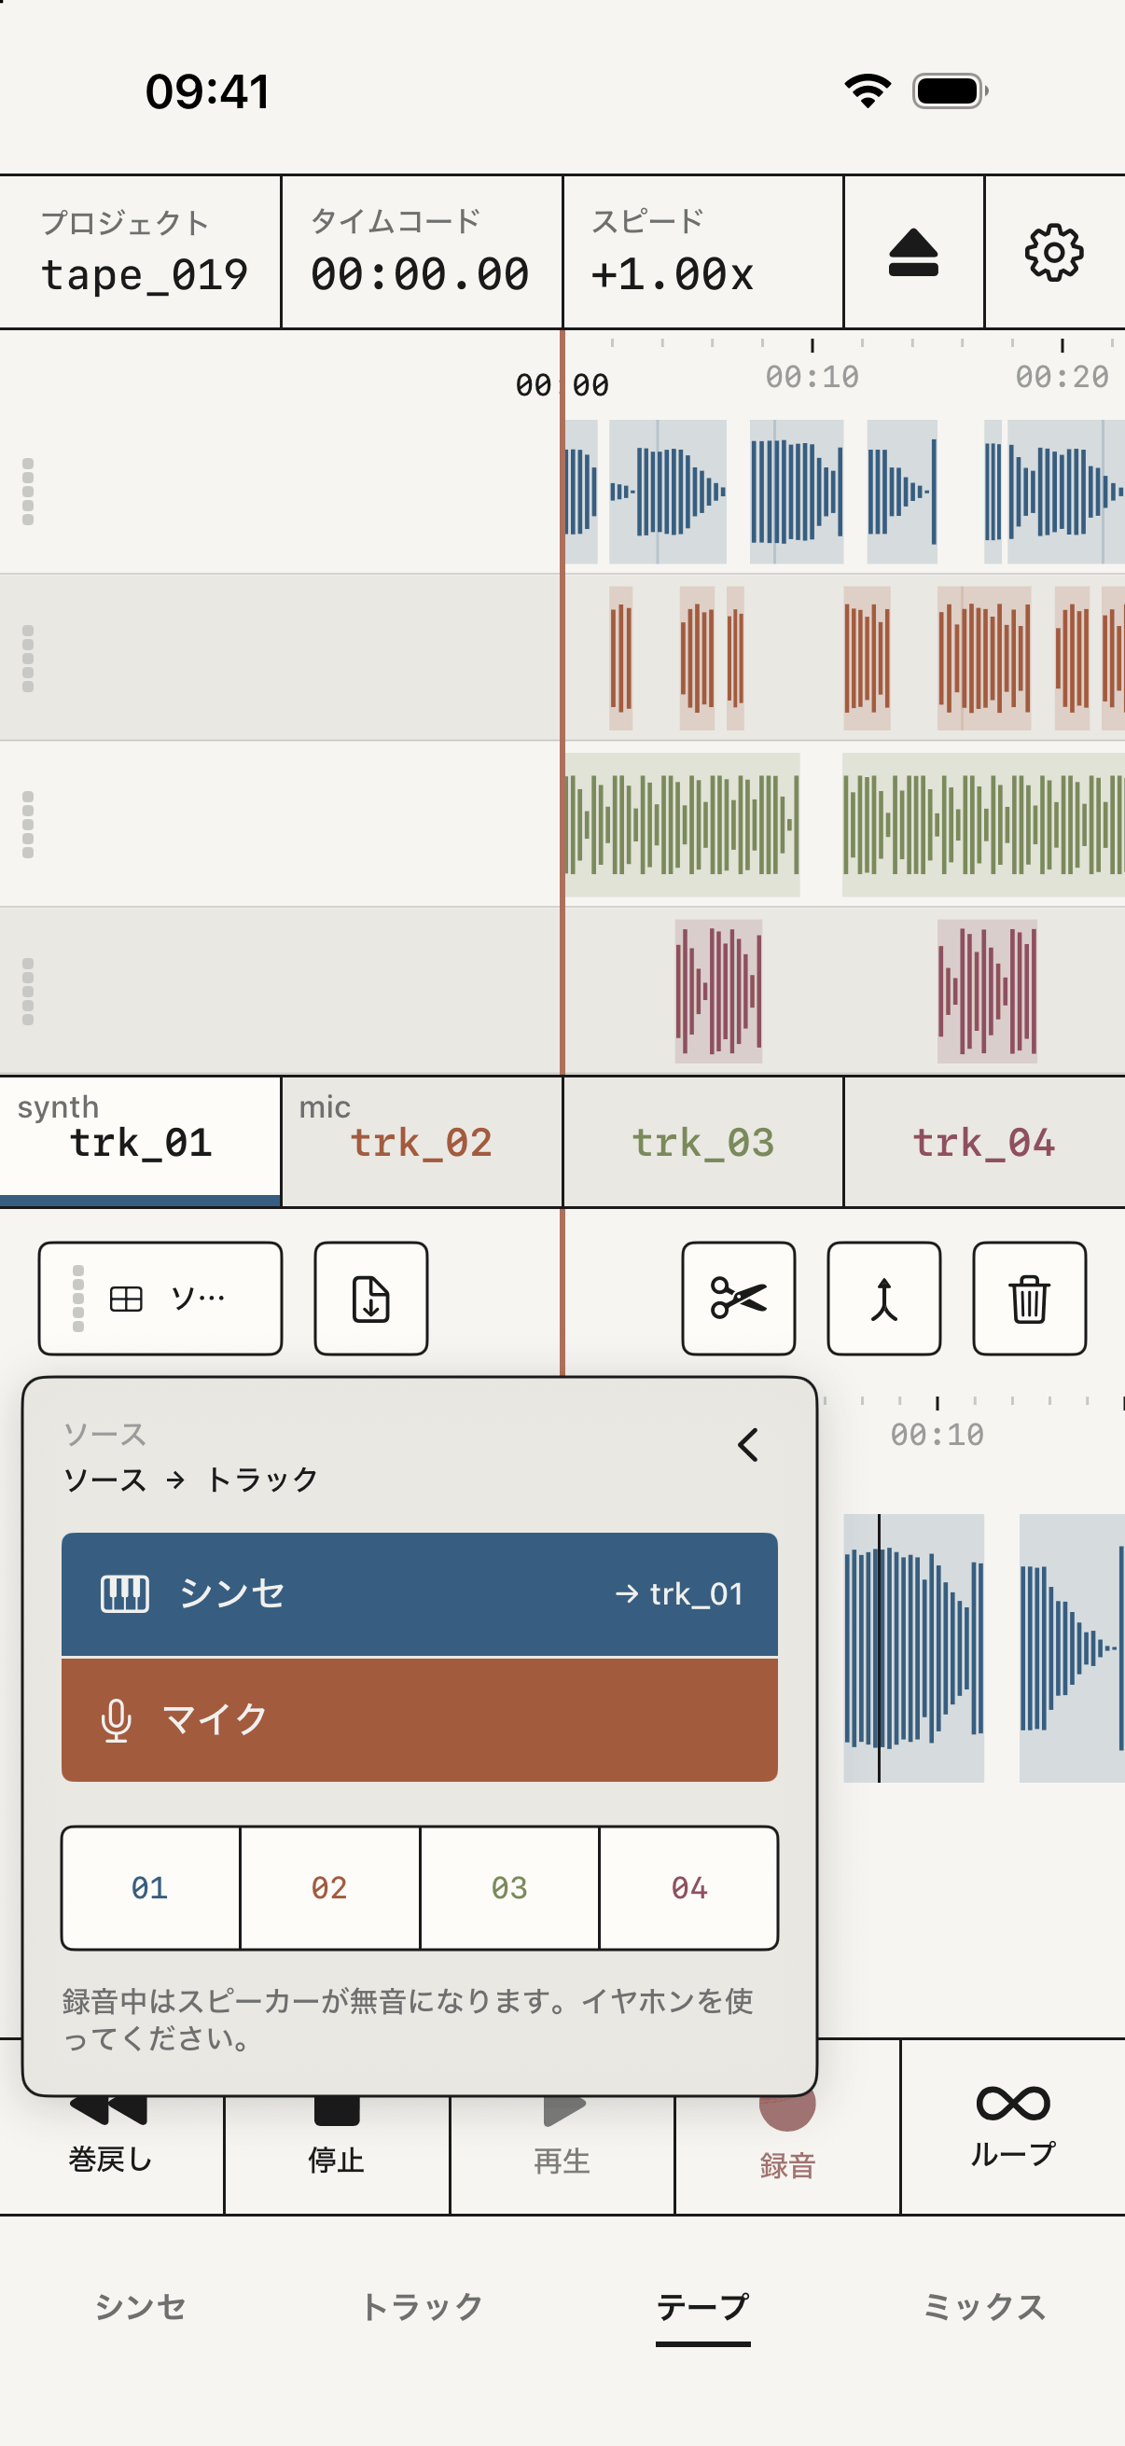Viewport: 1125px width, 2446px height.
Task: Click the import file download icon
Action: 371,1298
